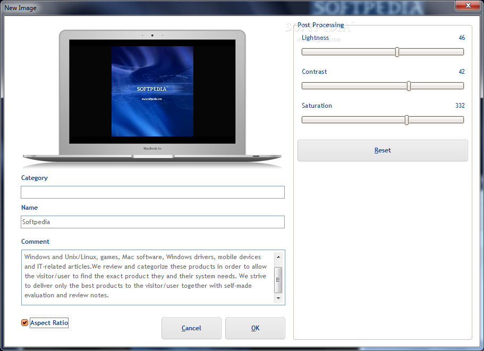This screenshot has width=484, height=351.
Task: Toggle the Aspect Ratio checkbox
Action: click(x=24, y=323)
